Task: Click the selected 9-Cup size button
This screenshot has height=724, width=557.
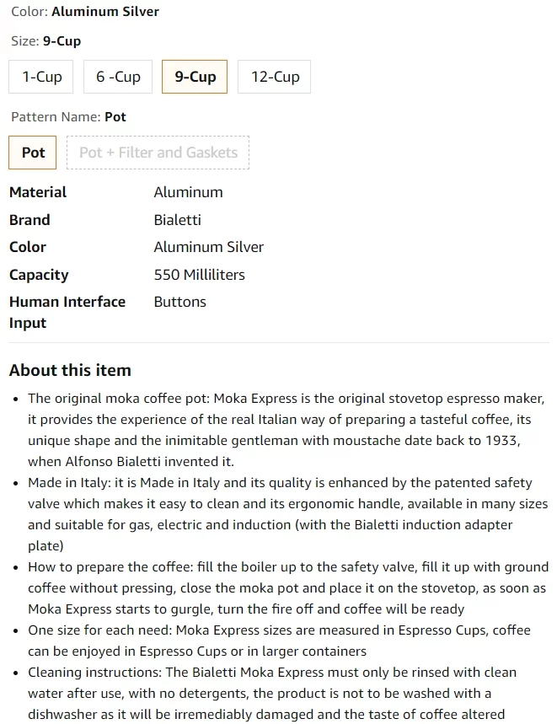Action: coord(195,77)
